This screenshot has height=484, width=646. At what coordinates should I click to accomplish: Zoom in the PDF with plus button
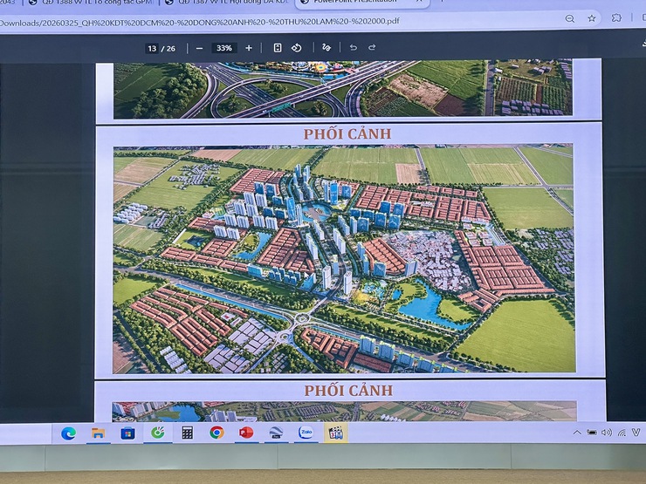tap(249, 48)
